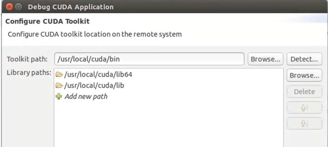Click the 'Library paths:' label
The width and height of the screenshot is (328, 147).
pyautogui.click(x=29, y=73)
